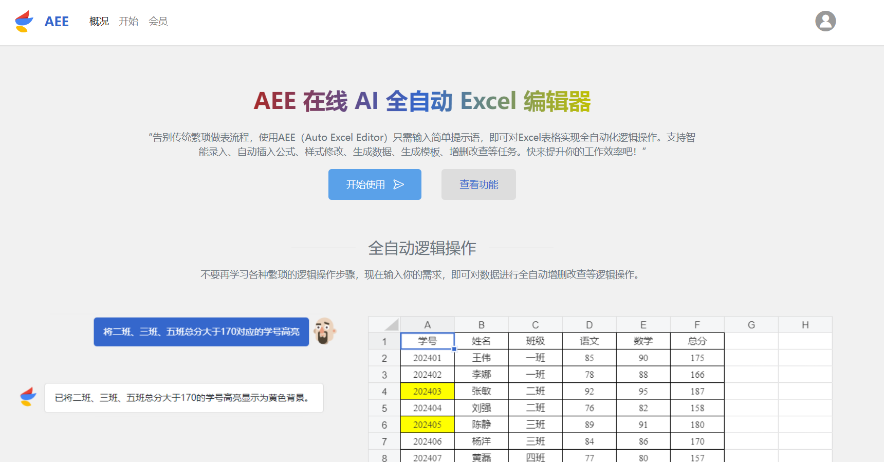884x462 pixels.
Task: Click row 4 header number
Action: (x=384, y=392)
